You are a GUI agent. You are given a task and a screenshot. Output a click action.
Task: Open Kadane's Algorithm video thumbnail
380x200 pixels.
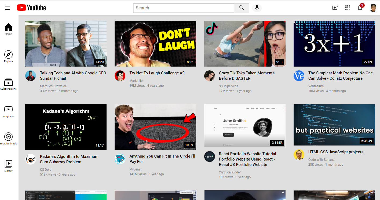point(66,127)
